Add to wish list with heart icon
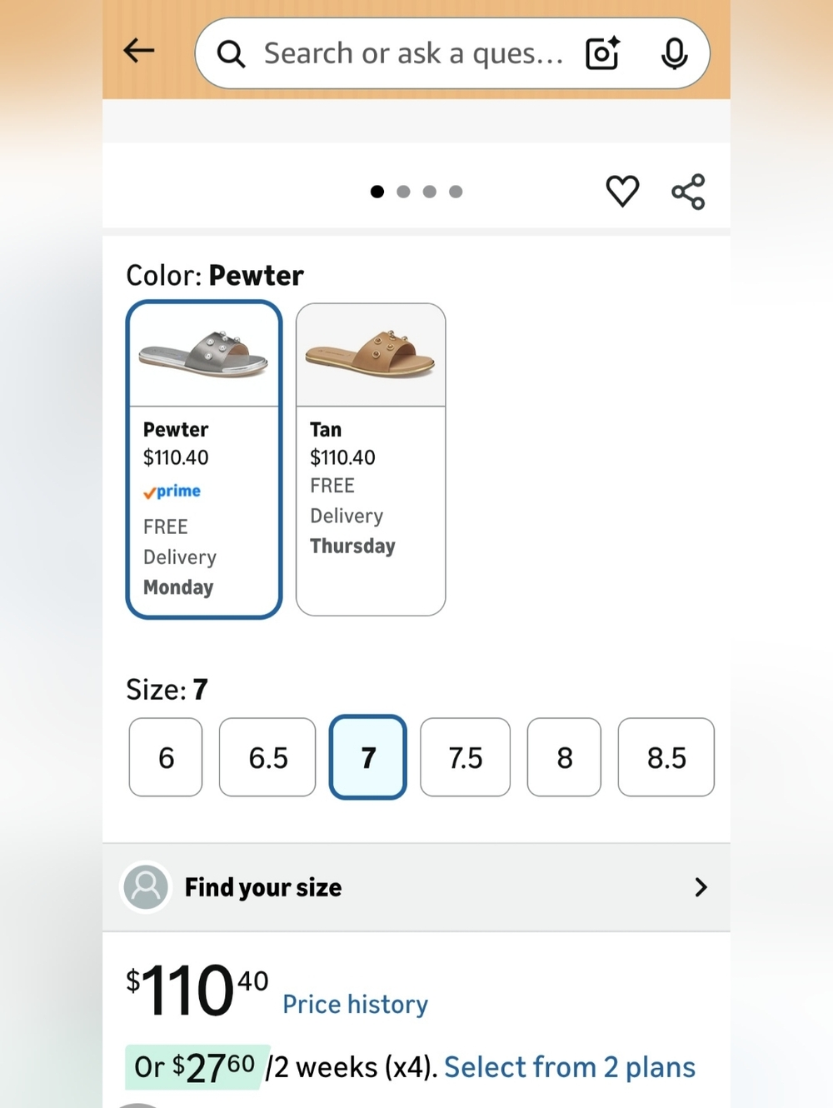This screenshot has height=1108, width=833. pos(622,191)
